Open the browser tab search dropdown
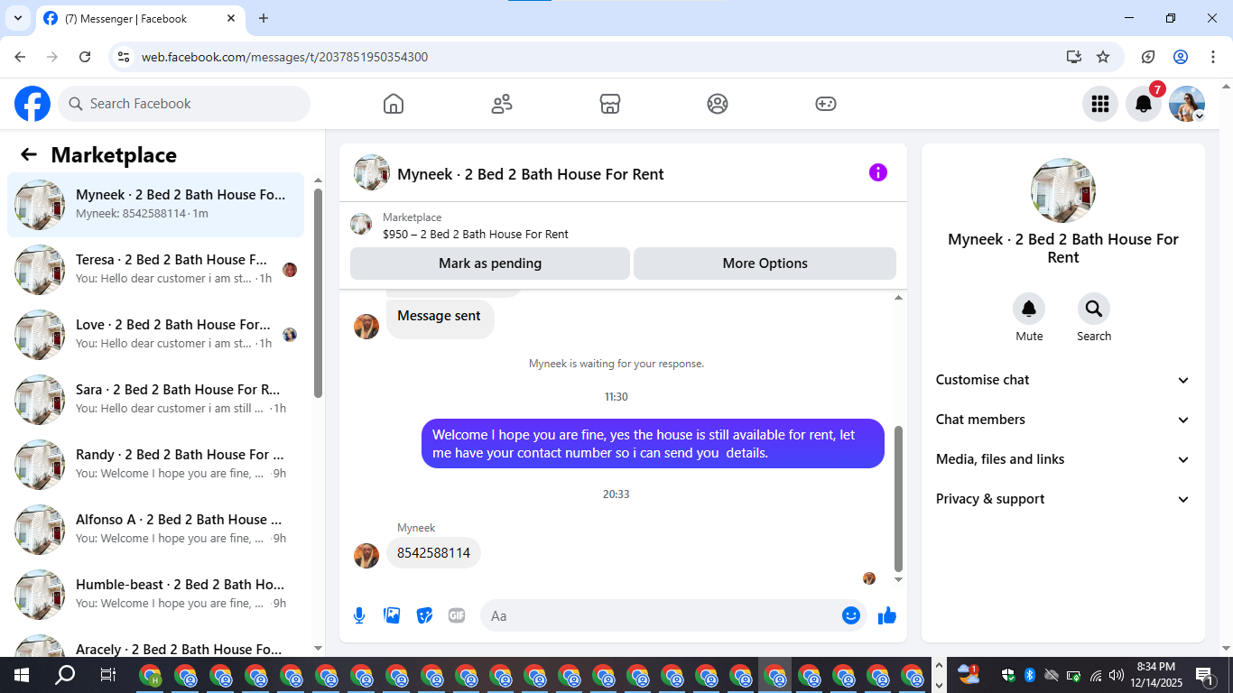 click(16, 18)
